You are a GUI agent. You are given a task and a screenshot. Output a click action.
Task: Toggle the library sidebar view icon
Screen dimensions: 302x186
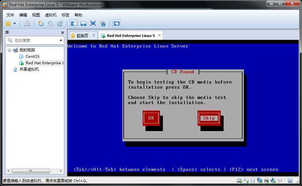coord(74,24)
